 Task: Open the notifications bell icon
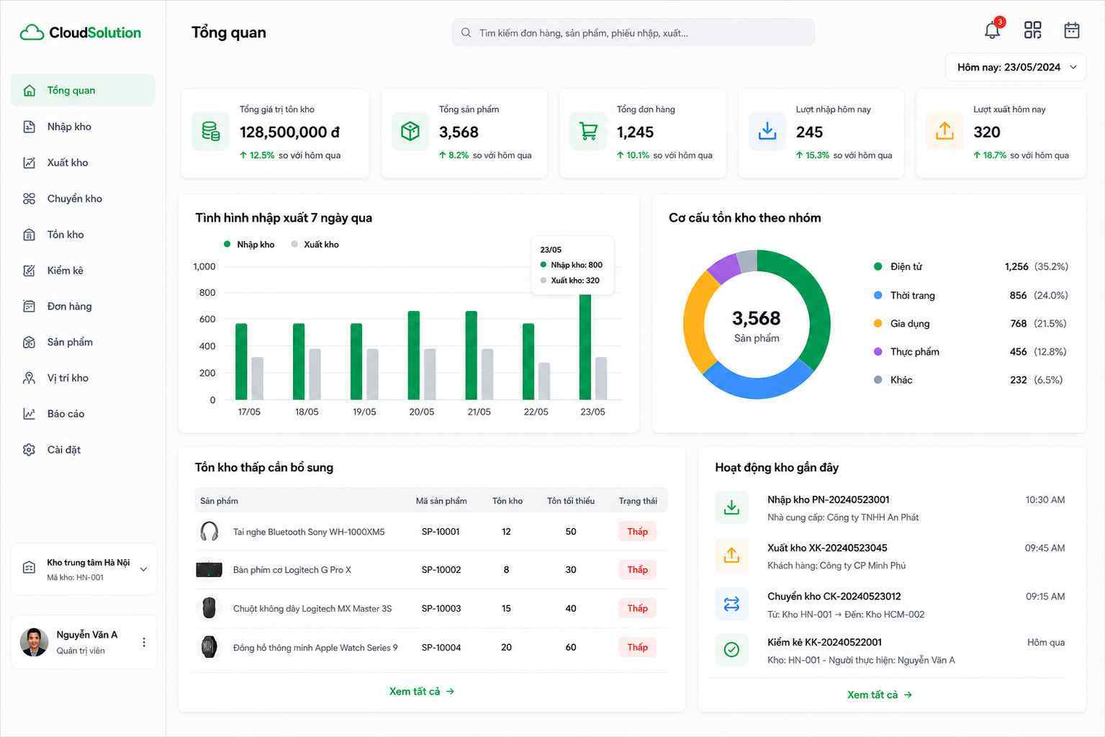coord(993,30)
